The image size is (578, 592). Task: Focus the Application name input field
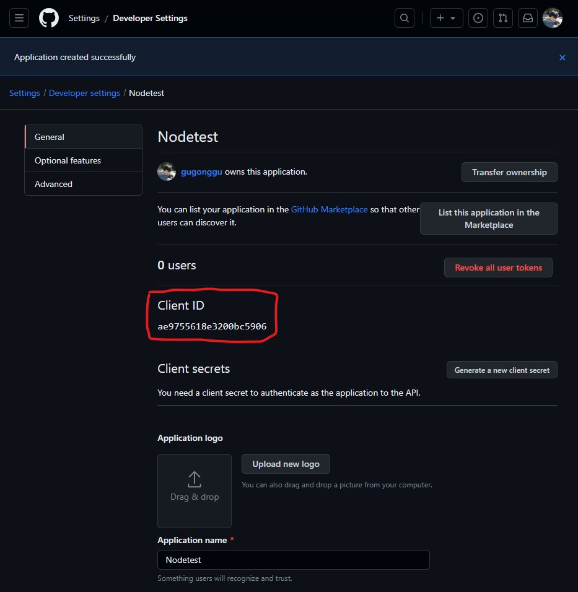pyautogui.click(x=294, y=560)
